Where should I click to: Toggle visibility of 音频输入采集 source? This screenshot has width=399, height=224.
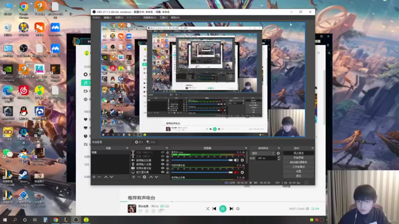163,164
